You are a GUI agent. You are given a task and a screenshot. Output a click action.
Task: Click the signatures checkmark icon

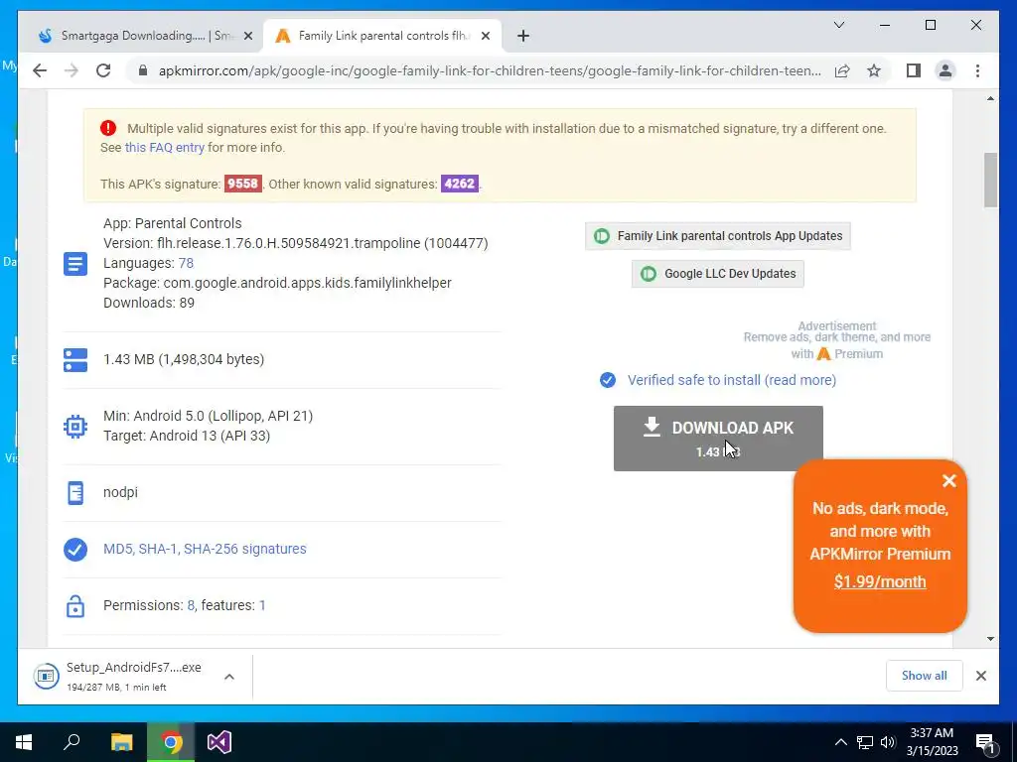(75, 550)
